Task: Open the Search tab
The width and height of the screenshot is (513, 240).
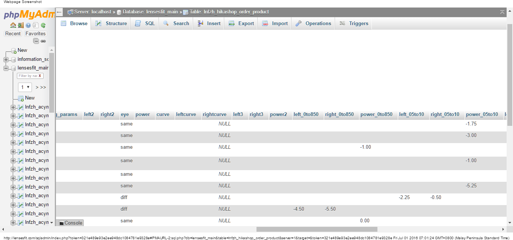Action: pyautogui.click(x=176, y=23)
